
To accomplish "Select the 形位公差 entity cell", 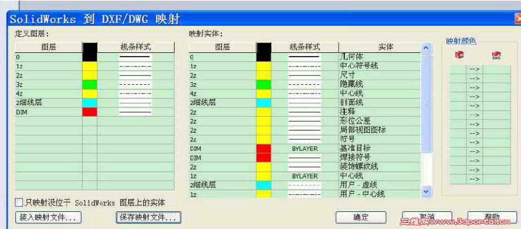I will click(379, 121).
